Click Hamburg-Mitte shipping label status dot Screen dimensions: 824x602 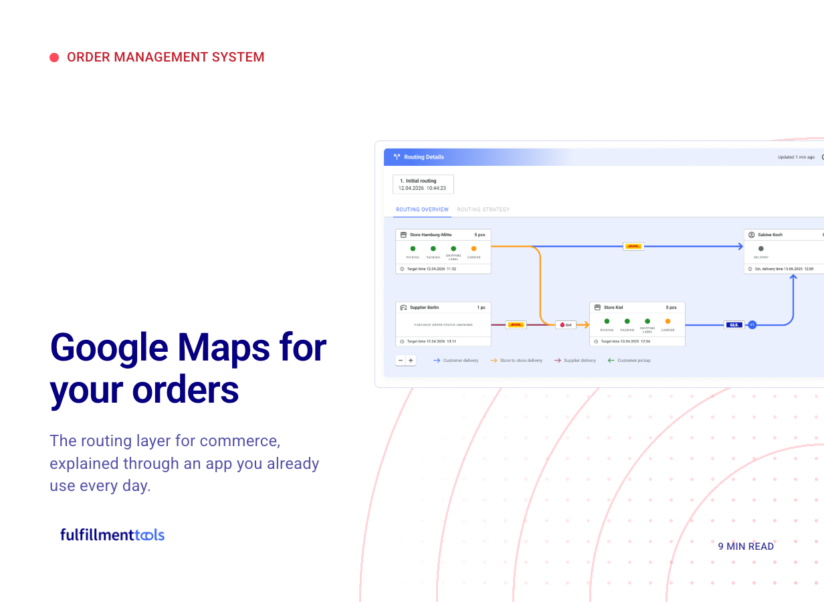point(453,249)
